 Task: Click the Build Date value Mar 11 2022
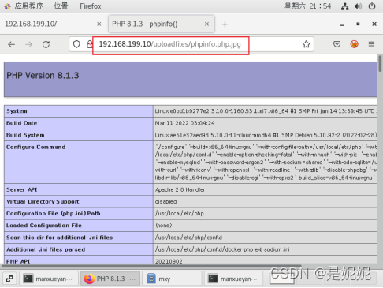click(184, 123)
